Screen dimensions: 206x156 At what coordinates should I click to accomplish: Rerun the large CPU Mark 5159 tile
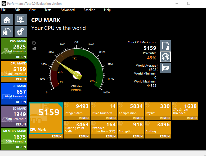click(x=46, y=136)
